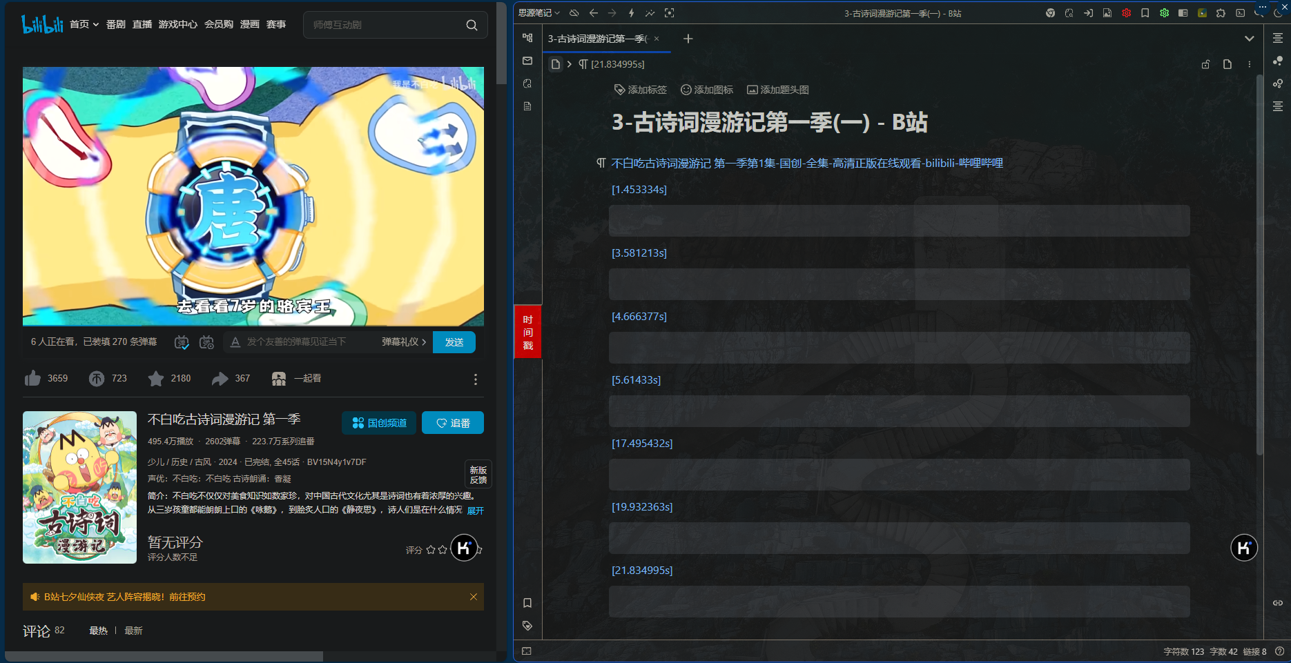Screen dimensions: 1291x663
Task: Open the bookmark icon in SiYuan top bar
Action: [x=1145, y=13]
